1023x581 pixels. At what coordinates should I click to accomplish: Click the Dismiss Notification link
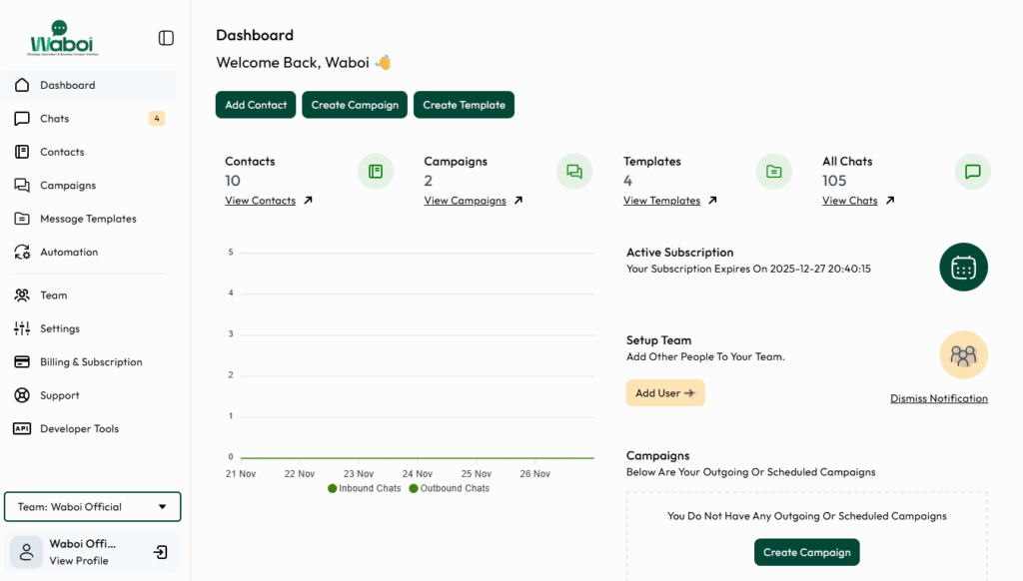click(938, 397)
